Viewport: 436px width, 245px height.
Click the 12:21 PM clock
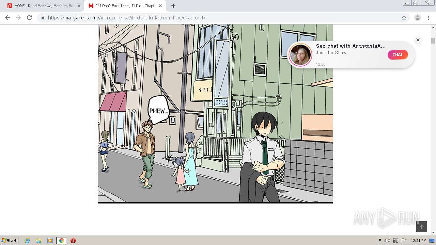tap(419, 241)
